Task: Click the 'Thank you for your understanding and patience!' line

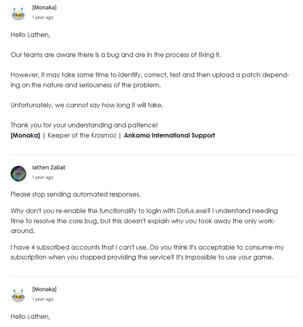Action: coord(84,125)
